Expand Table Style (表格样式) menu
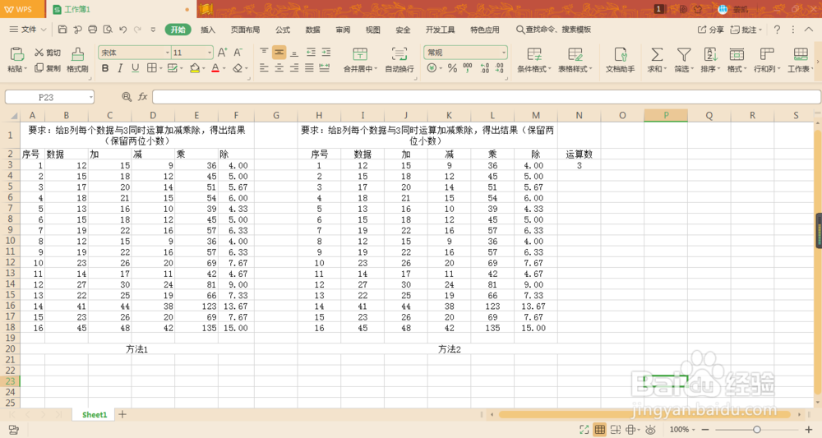The width and height of the screenshot is (822, 438). [x=590, y=69]
